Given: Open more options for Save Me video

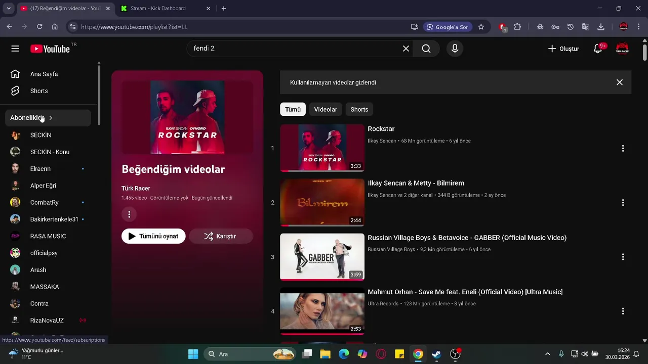Looking at the screenshot, I should click(623, 311).
